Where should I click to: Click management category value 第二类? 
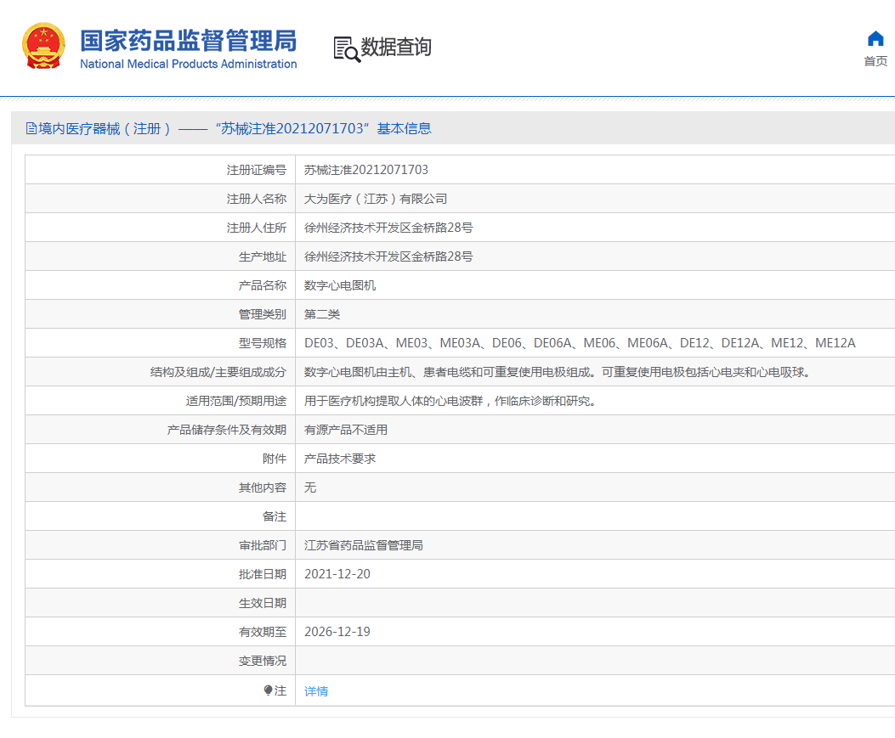[x=322, y=314]
